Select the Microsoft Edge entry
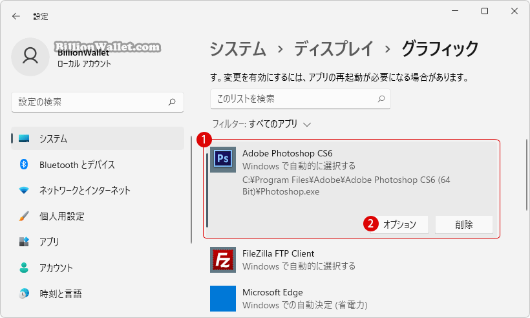Screen dimensions: 530x318 [x=352, y=299]
